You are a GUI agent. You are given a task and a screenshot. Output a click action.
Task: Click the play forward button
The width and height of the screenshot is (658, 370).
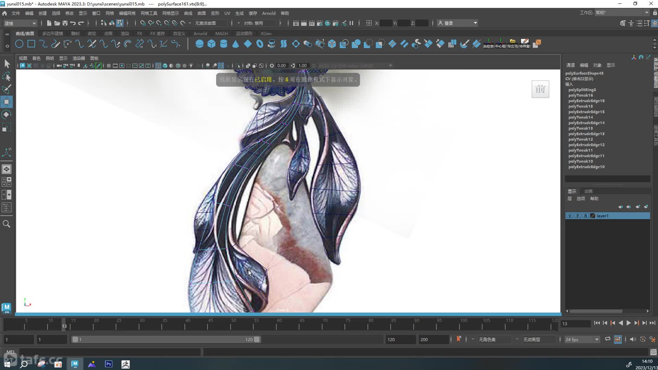pyautogui.click(x=629, y=323)
